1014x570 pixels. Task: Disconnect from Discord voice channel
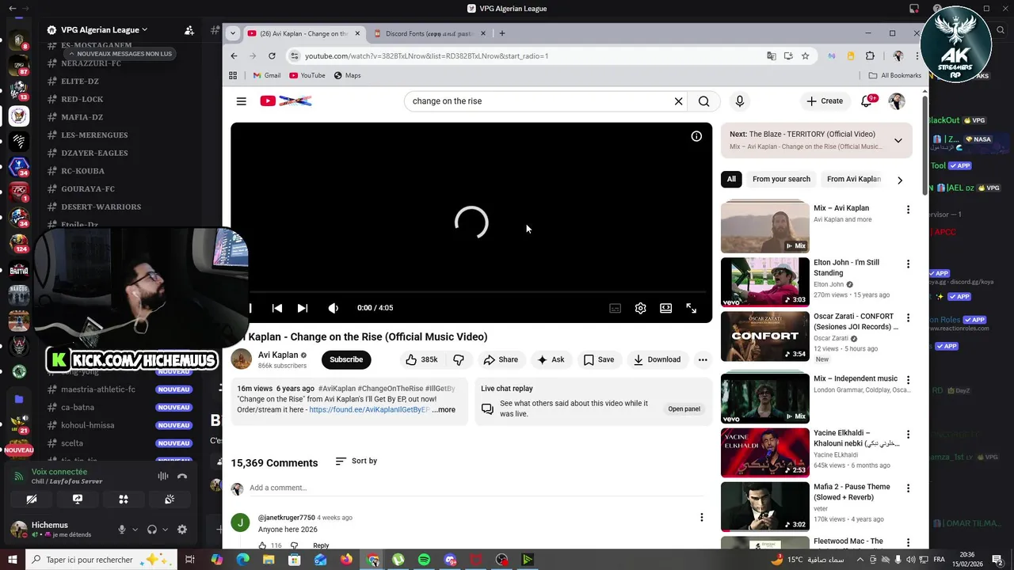pos(182,476)
